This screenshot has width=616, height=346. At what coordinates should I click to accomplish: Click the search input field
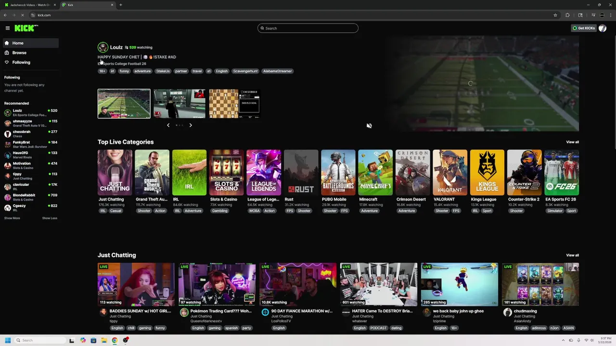(308, 28)
